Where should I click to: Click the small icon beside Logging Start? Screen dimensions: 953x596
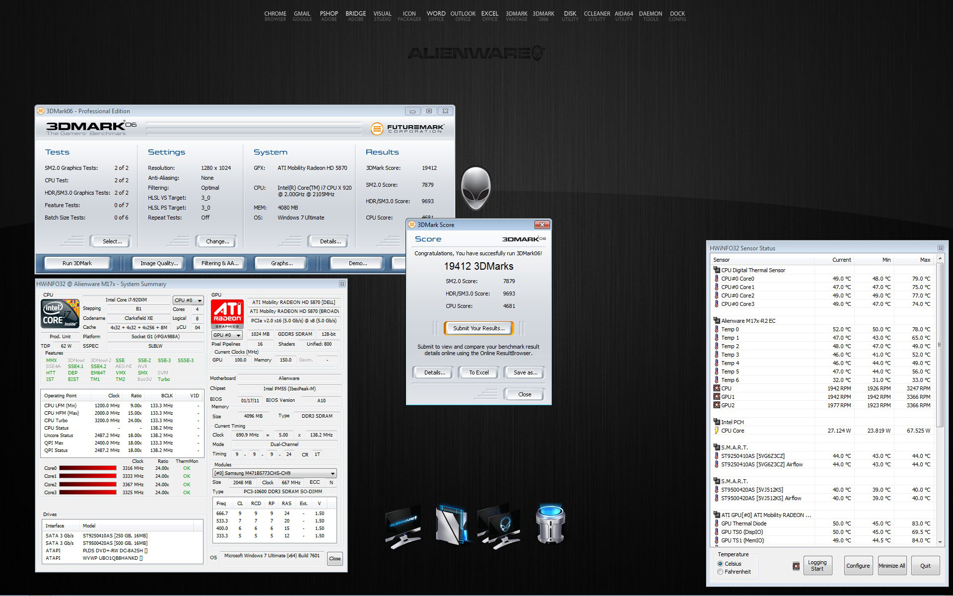796,566
